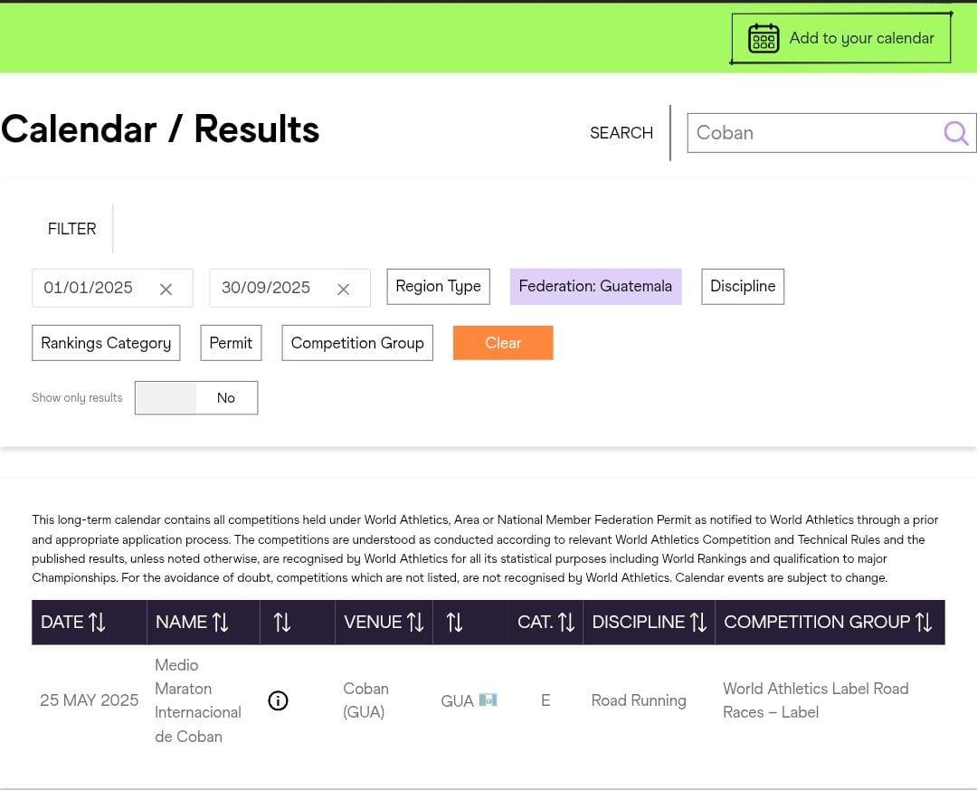The image size is (977, 790).
Task: Open info icon for Medio Maraton de Coban
Action: click(279, 700)
